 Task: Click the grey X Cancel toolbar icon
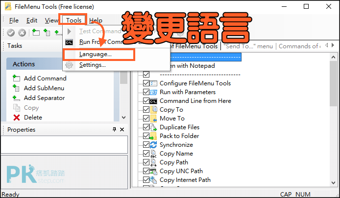point(22,33)
